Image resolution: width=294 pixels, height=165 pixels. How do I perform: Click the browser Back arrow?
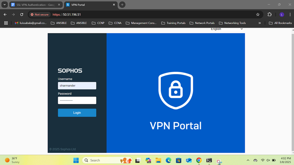click(x=5, y=15)
